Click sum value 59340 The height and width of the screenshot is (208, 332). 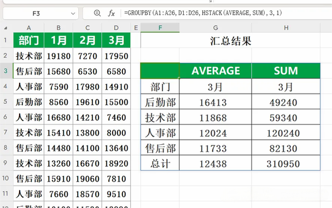[x=286, y=117]
